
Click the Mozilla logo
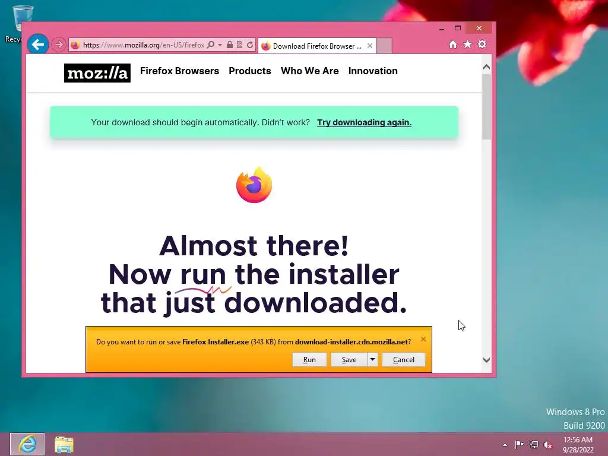pos(97,73)
